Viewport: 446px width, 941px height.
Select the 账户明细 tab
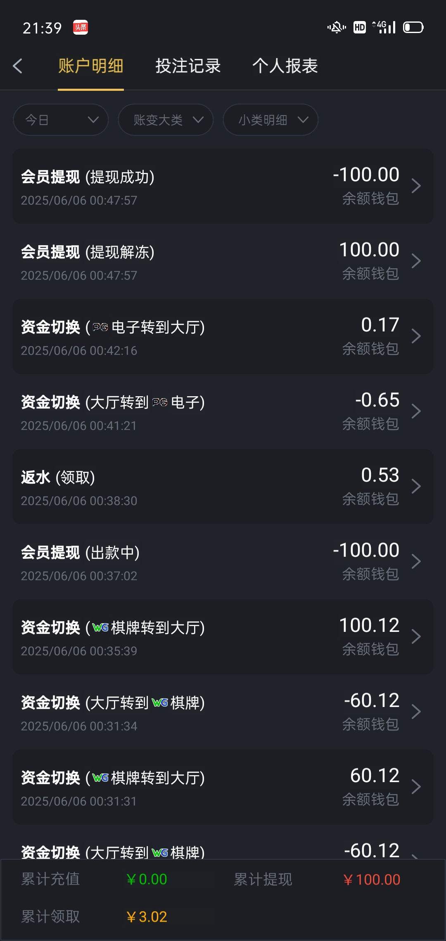tap(91, 66)
